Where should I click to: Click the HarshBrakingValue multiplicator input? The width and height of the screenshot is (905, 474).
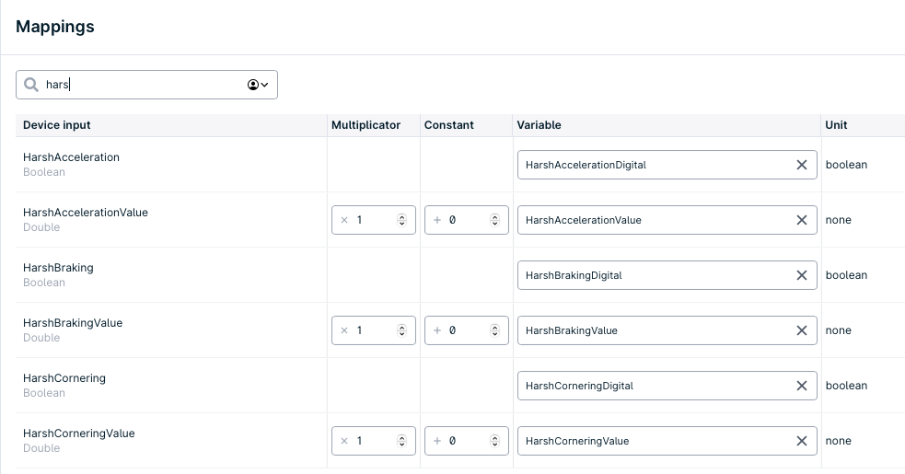click(374, 330)
